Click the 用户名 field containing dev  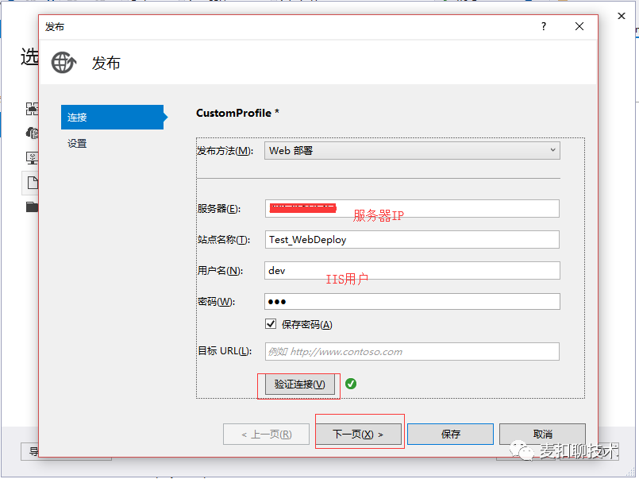coord(412,271)
